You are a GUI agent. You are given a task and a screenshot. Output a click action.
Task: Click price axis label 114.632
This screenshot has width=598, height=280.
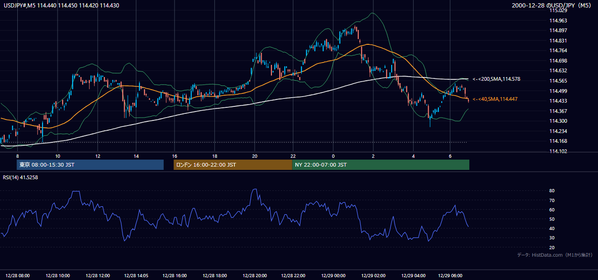tap(558, 70)
